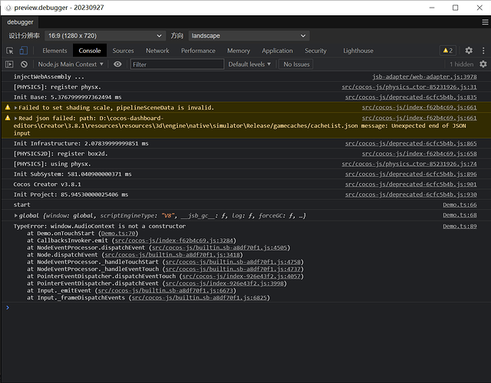Open the DevTools three-dot menu

[483, 51]
